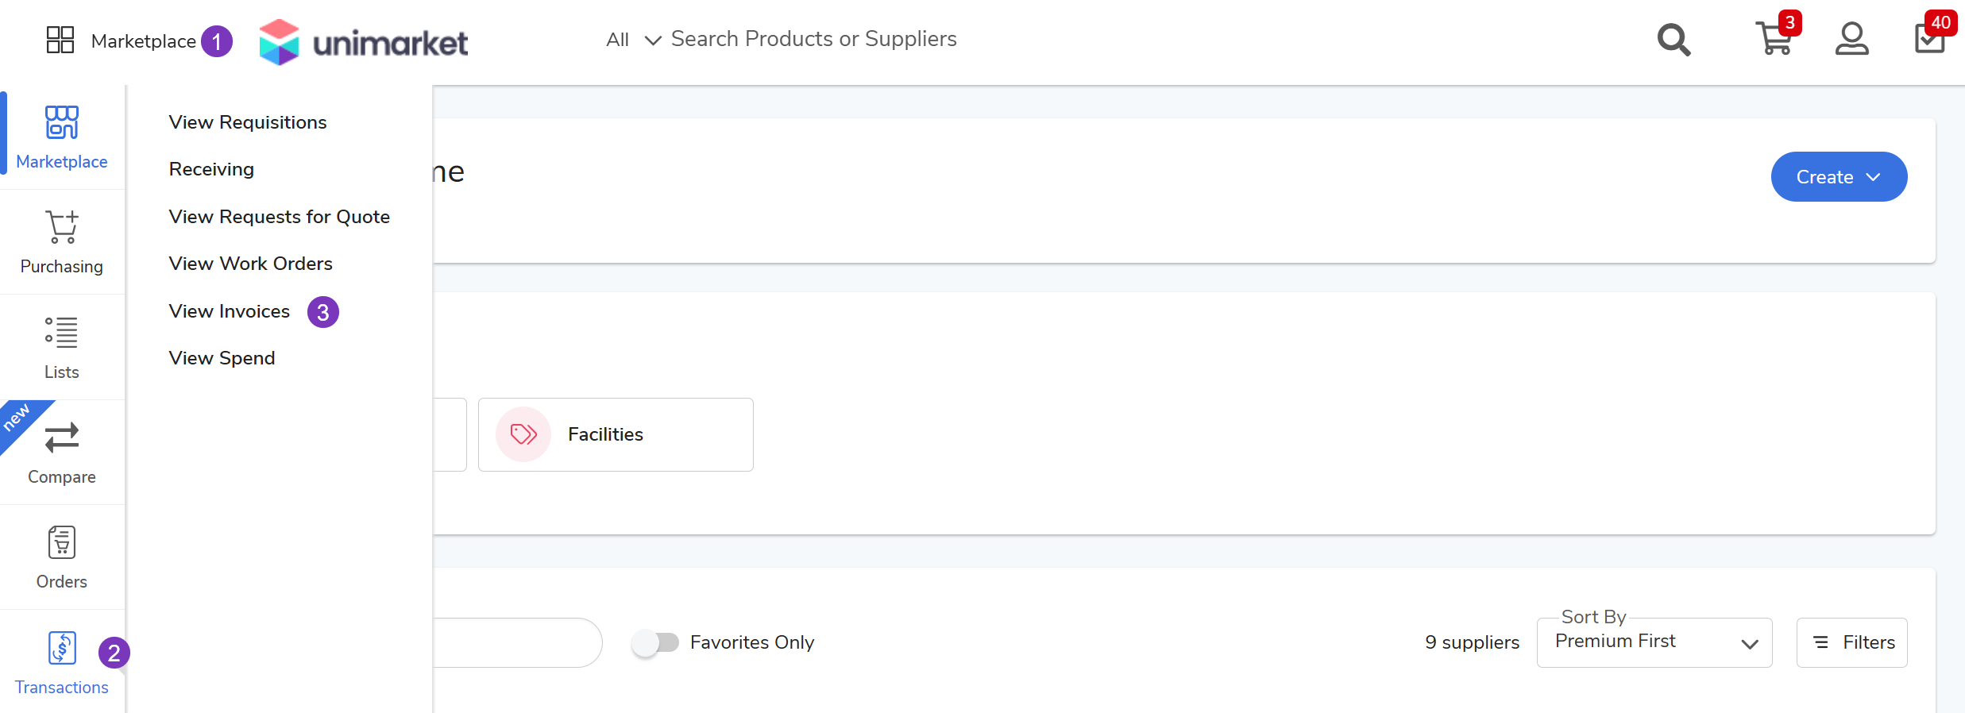Open the Sort By Premium First dropdown
Image resolution: width=1965 pixels, height=713 pixels.
[x=1654, y=642]
